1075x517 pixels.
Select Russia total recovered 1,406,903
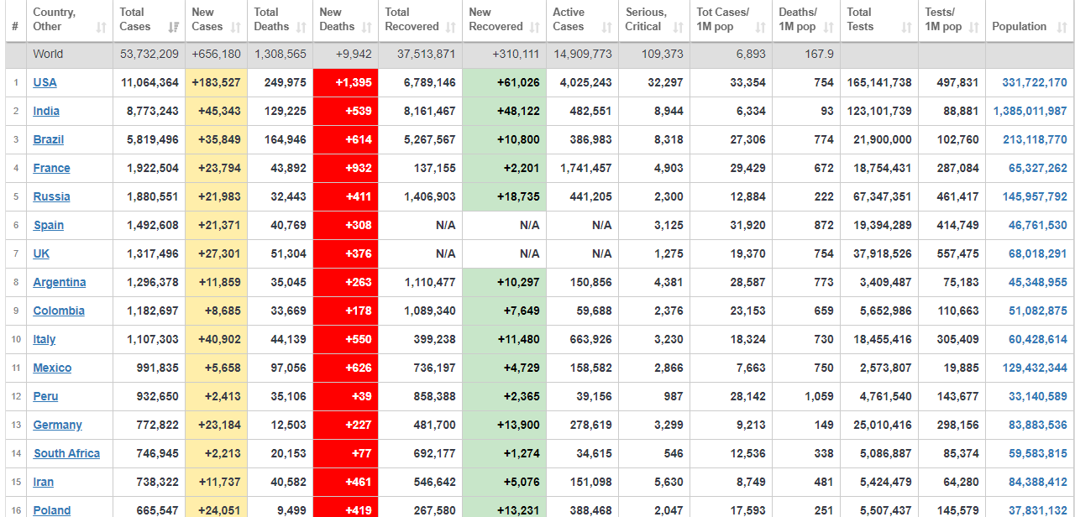[430, 196]
